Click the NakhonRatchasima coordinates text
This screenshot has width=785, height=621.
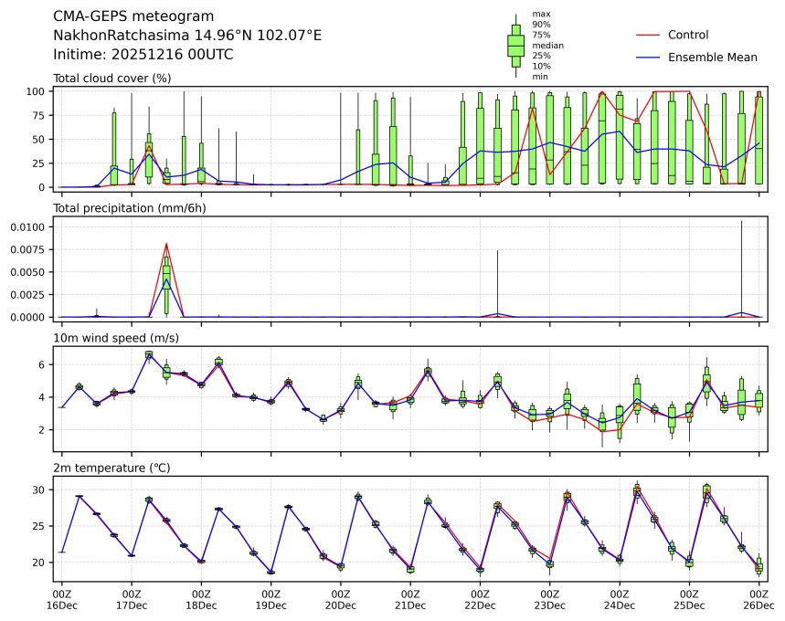[x=187, y=36]
